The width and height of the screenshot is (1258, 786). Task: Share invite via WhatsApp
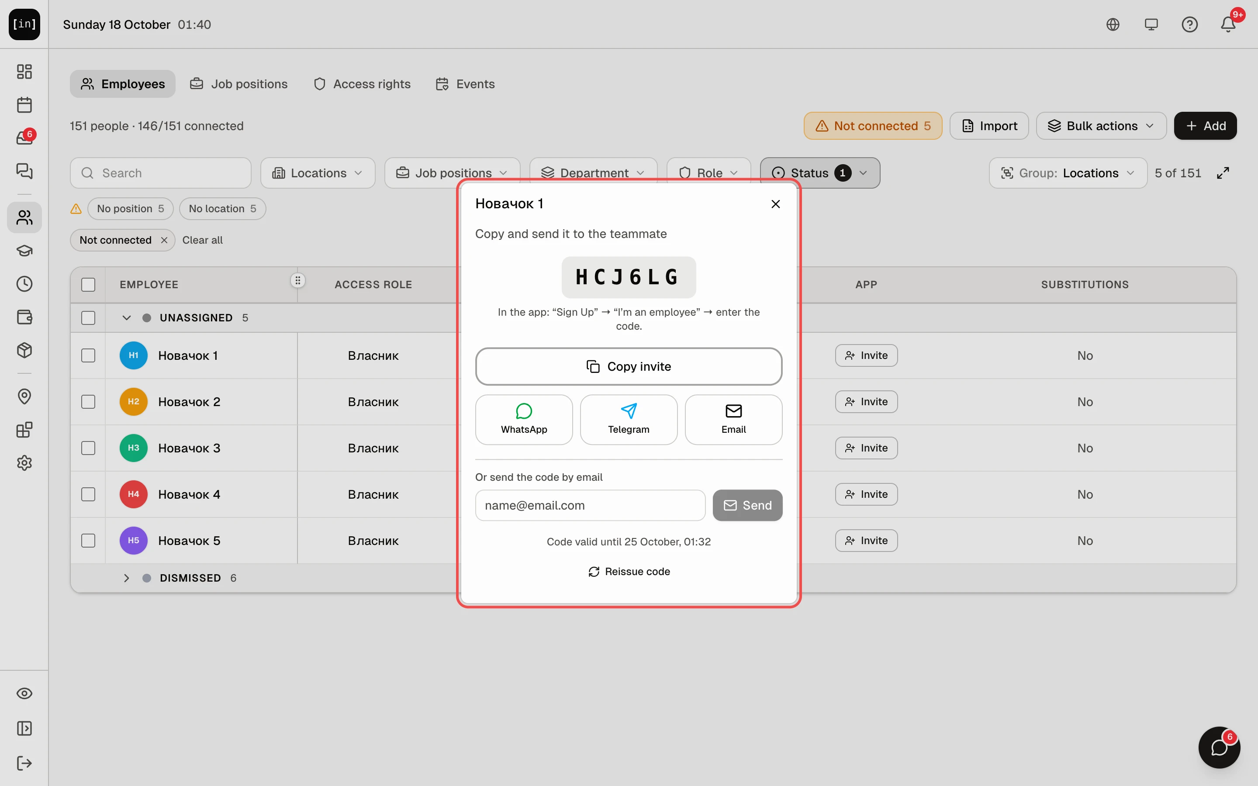coord(524,420)
